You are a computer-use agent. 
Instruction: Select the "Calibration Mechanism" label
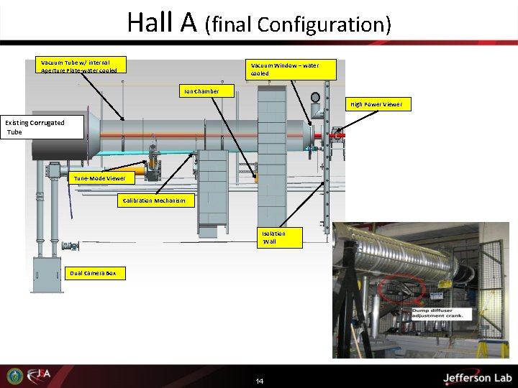click(x=156, y=200)
